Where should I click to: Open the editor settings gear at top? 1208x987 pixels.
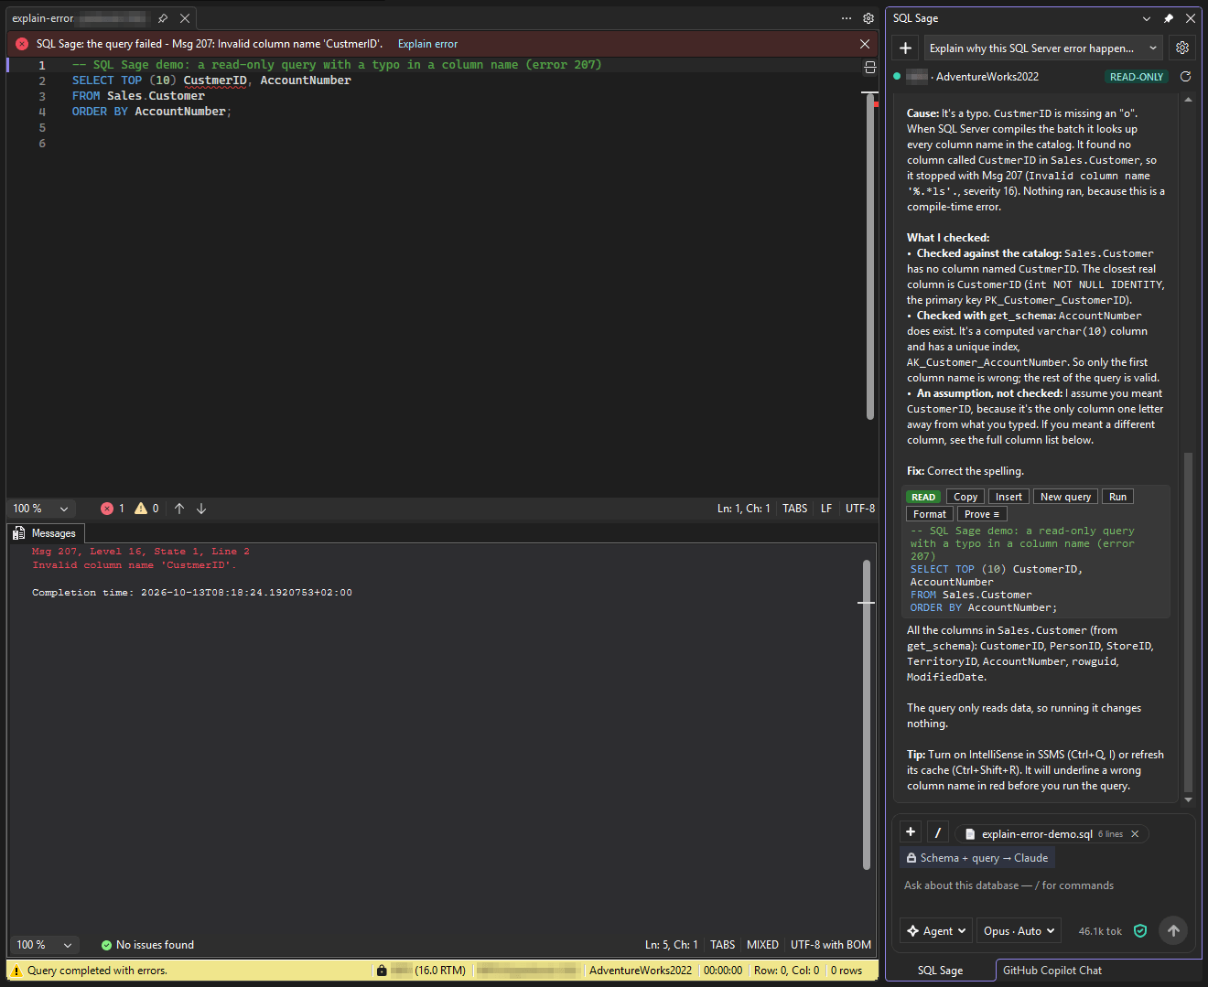[868, 18]
